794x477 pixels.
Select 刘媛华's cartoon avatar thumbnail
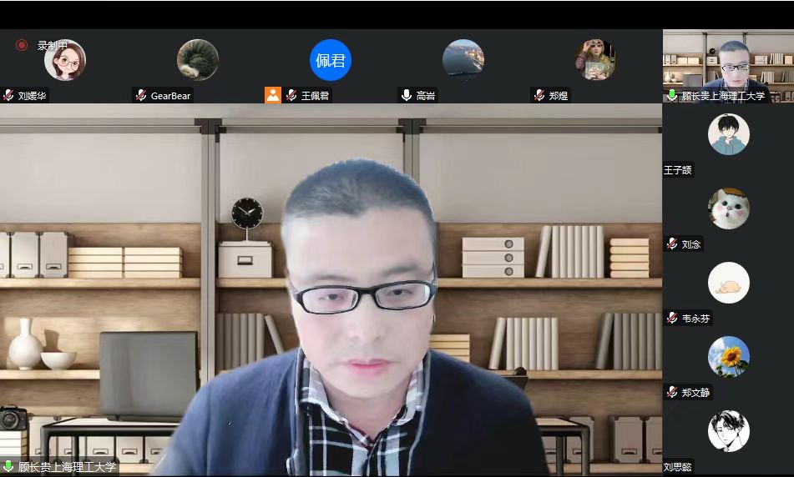click(65, 60)
